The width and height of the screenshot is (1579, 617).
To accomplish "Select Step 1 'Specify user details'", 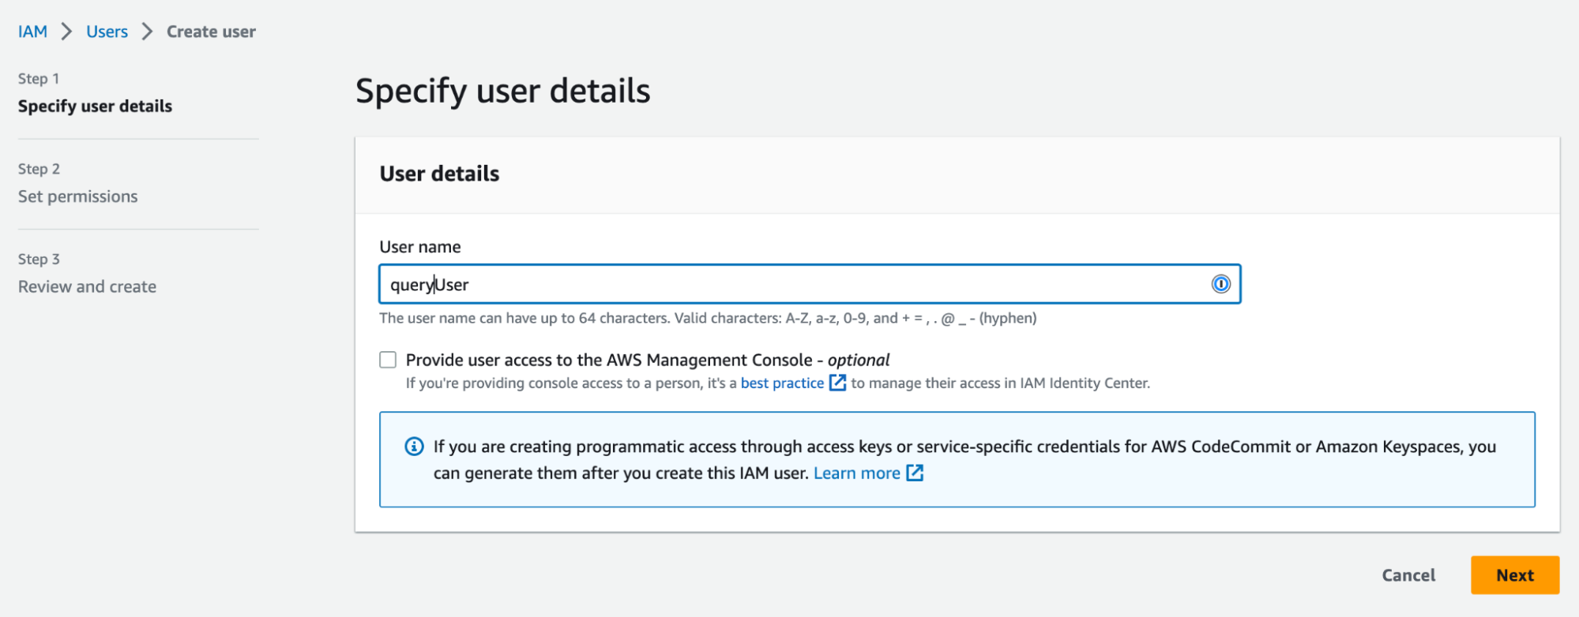I will coord(95,106).
